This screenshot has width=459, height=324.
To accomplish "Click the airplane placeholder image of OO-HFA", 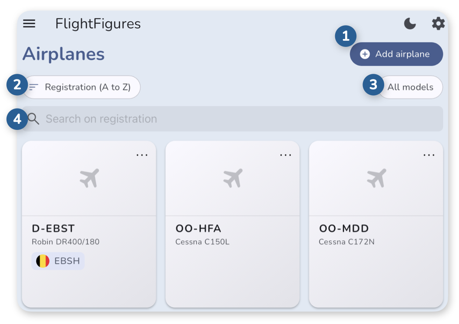I will (x=233, y=178).
